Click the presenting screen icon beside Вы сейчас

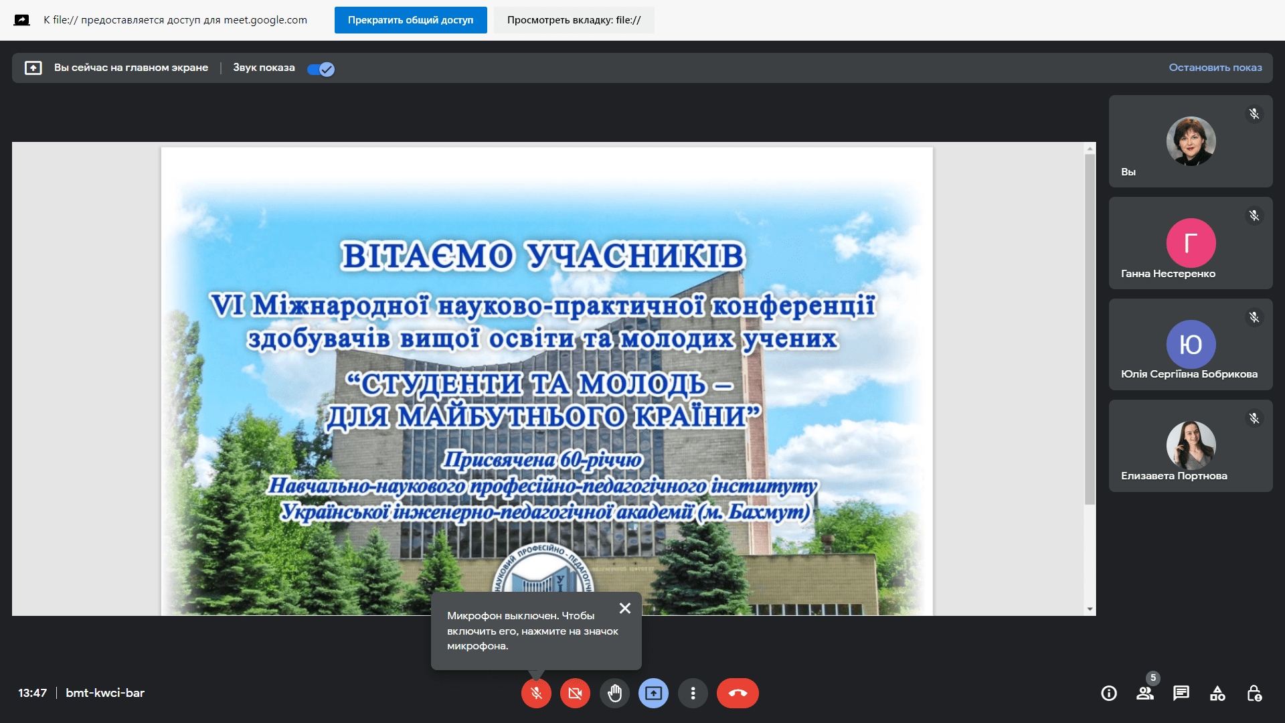click(x=33, y=68)
